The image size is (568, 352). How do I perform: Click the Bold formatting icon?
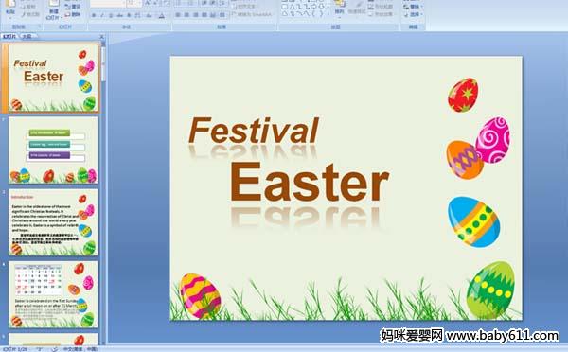click(x=94, y=15)
